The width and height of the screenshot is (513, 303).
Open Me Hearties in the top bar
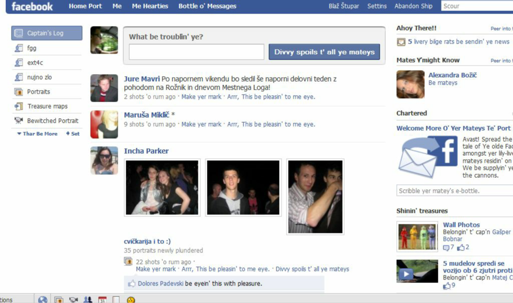(150, 6)
